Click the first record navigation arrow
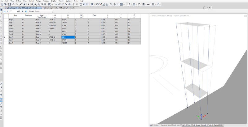This screenshot has height=127, width=248. 4,11
